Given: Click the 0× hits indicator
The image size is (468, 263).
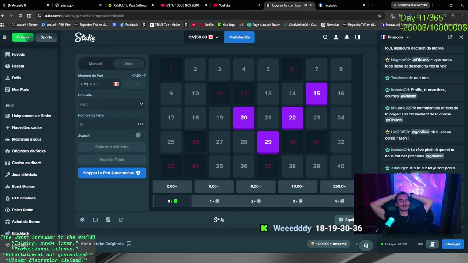Looking at the screenshot, I should click(x=172, y=201).
